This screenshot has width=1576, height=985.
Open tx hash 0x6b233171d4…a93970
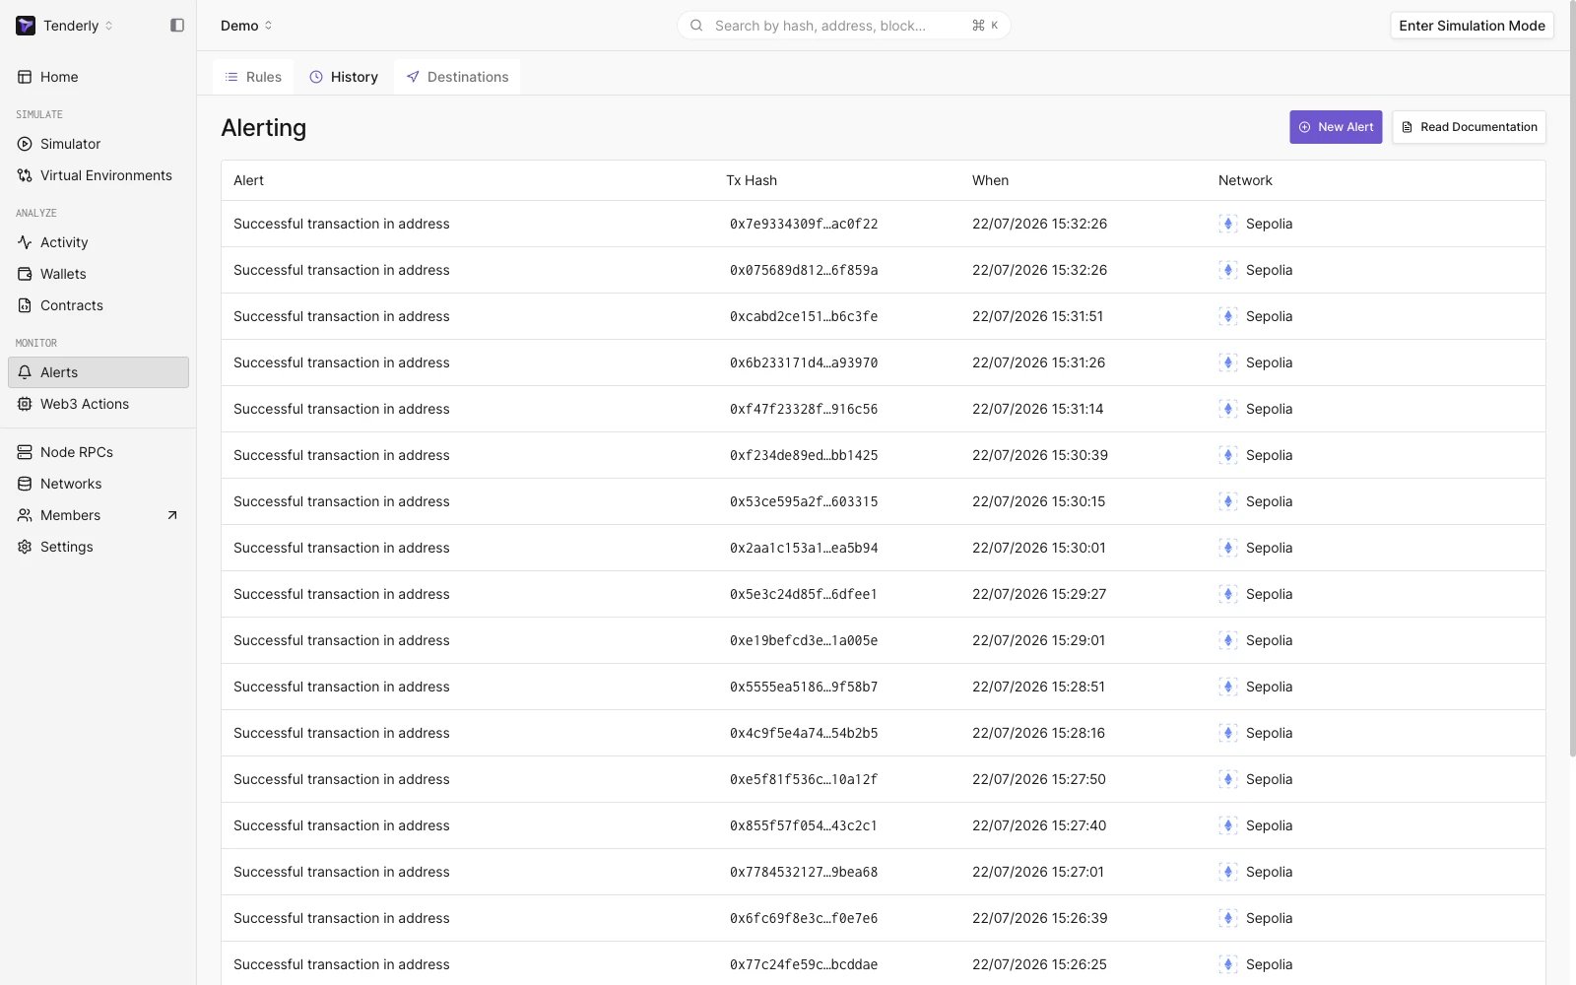pos(804,362)
